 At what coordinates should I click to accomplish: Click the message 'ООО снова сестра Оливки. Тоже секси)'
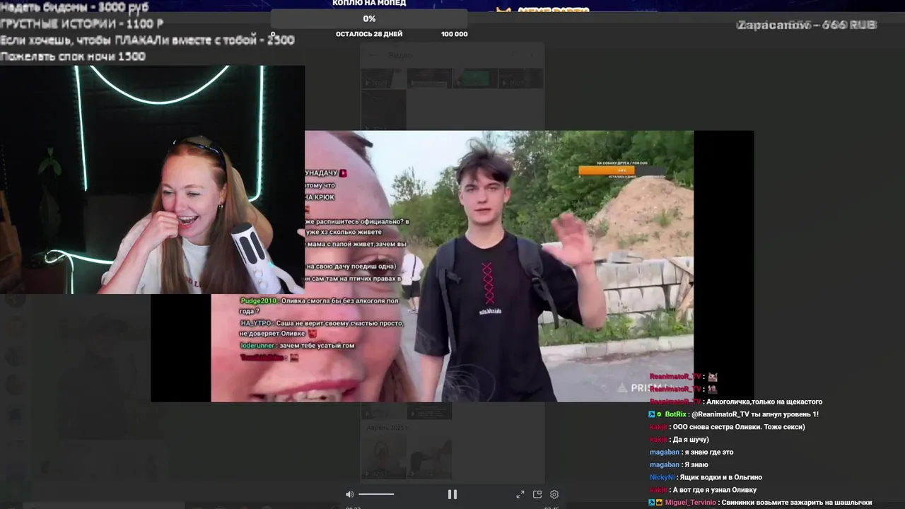click(738, 427)
